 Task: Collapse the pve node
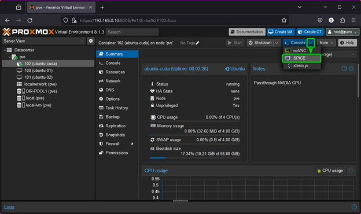click(x=9, y=57)
